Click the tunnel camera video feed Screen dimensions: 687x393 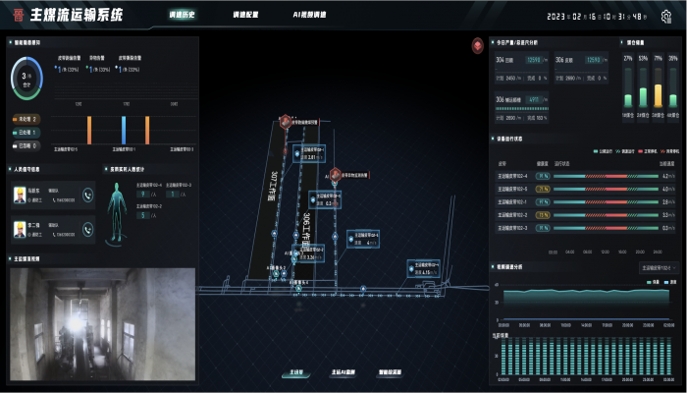(x=102, y=324)
